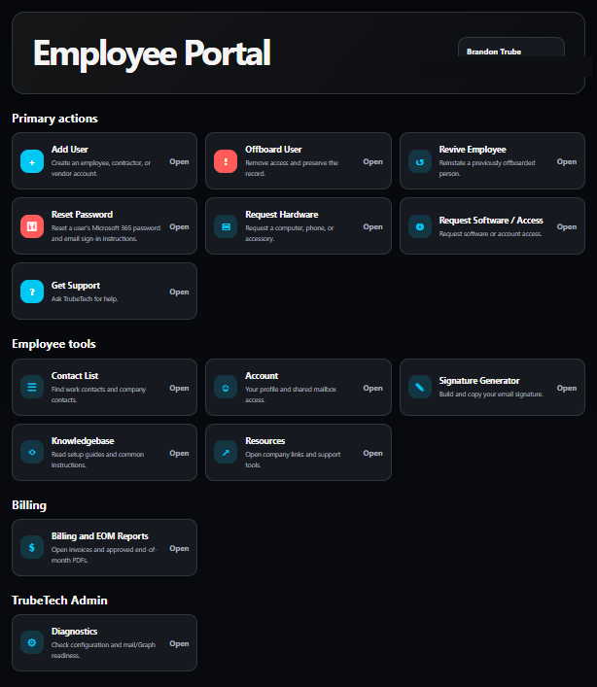Click 'Remove access and preserve the record.' text
Image resolution: width=597 pixels, height=687 pixels.
292,168
